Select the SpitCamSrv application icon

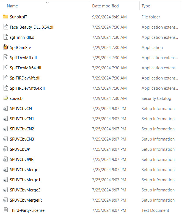pyautogui.click(x=5, y=47)
